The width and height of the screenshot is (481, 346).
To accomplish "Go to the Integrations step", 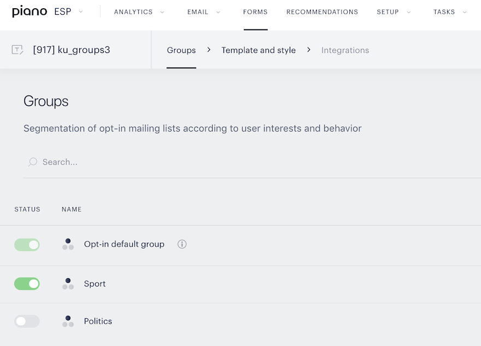I will coord(345,50).
